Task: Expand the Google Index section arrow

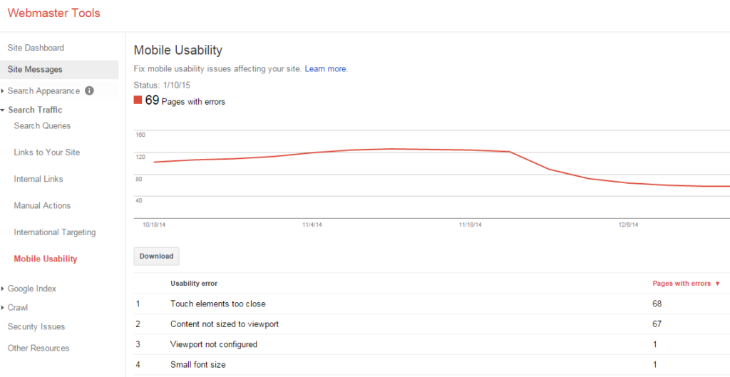Action: 3,289
